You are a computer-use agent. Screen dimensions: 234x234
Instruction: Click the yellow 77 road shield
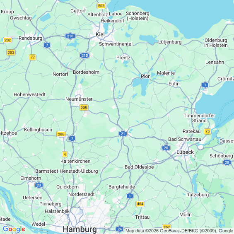point(33,57)
